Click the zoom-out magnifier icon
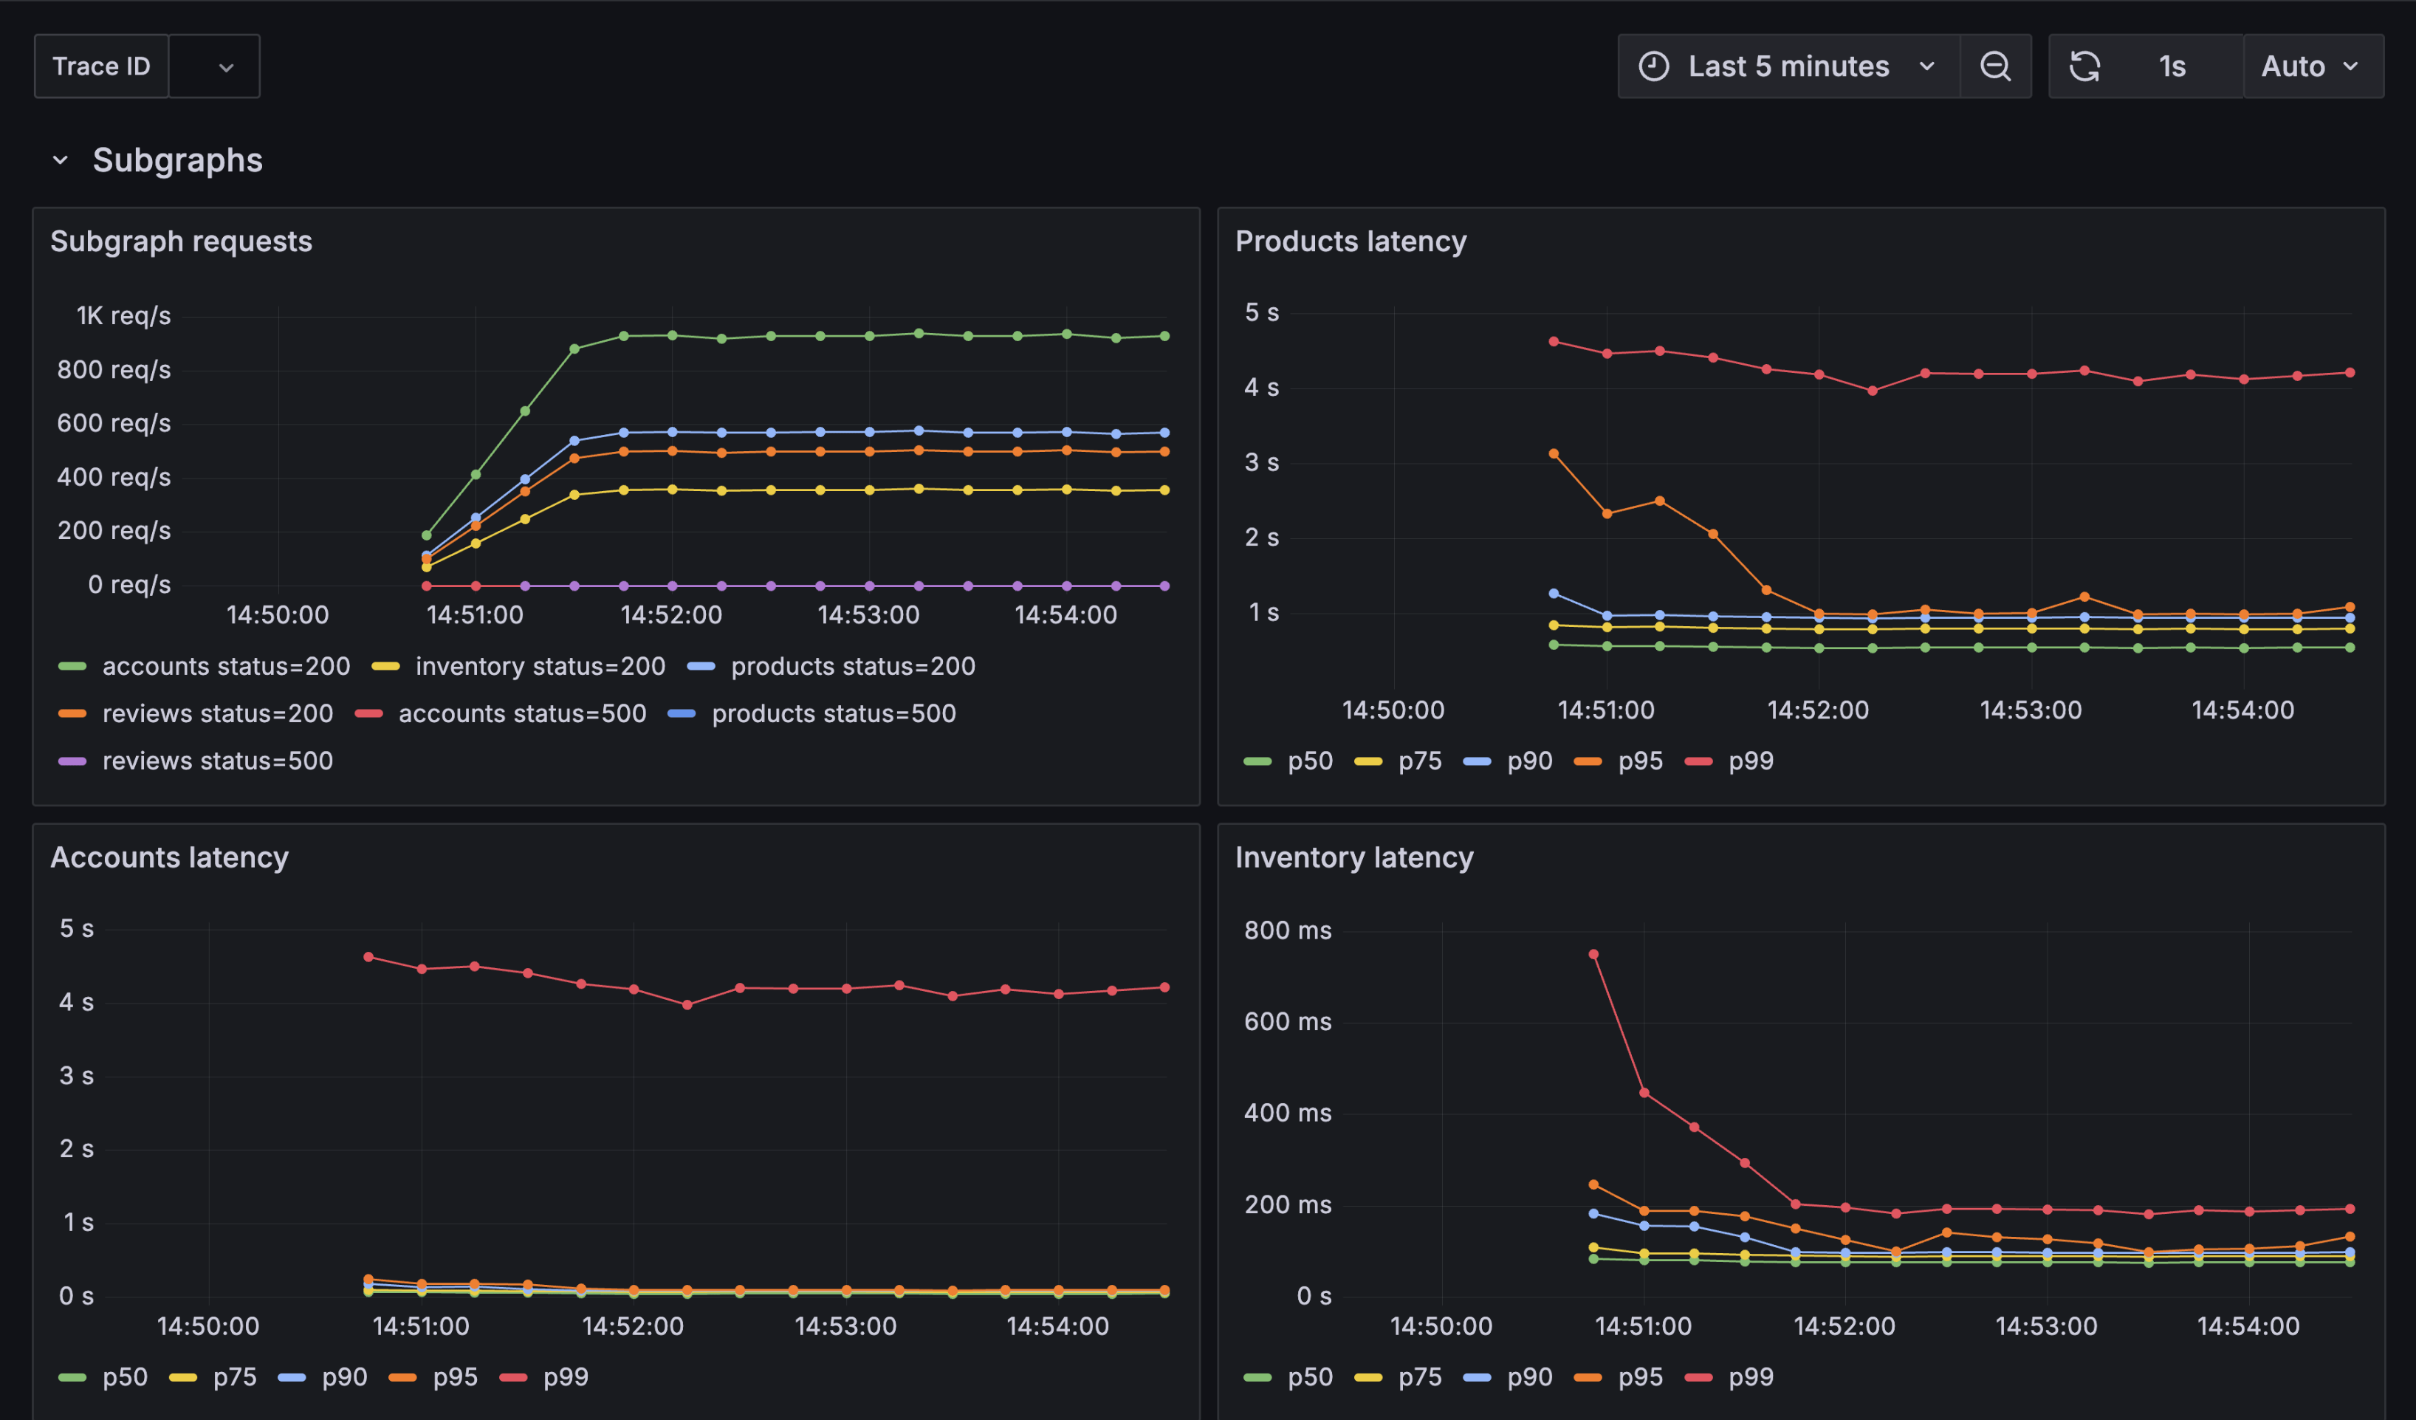The height and width of the screenshot is (1420, 2416). click(1995, 65)
